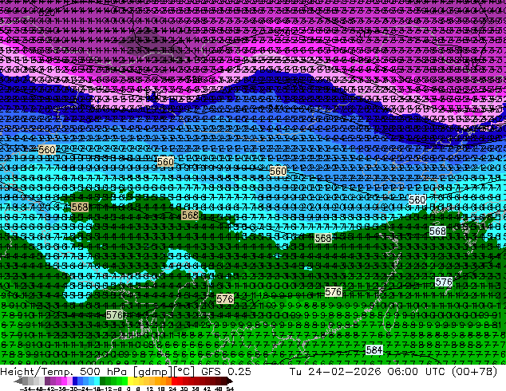Click the leftmost 568 contour label
506x391 pixels.
tap(80, 207)
